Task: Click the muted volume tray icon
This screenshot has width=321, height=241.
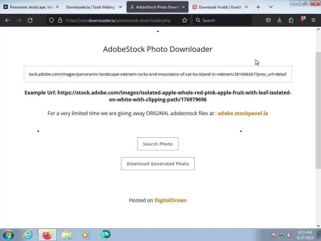Action: (x=289, y=235)
